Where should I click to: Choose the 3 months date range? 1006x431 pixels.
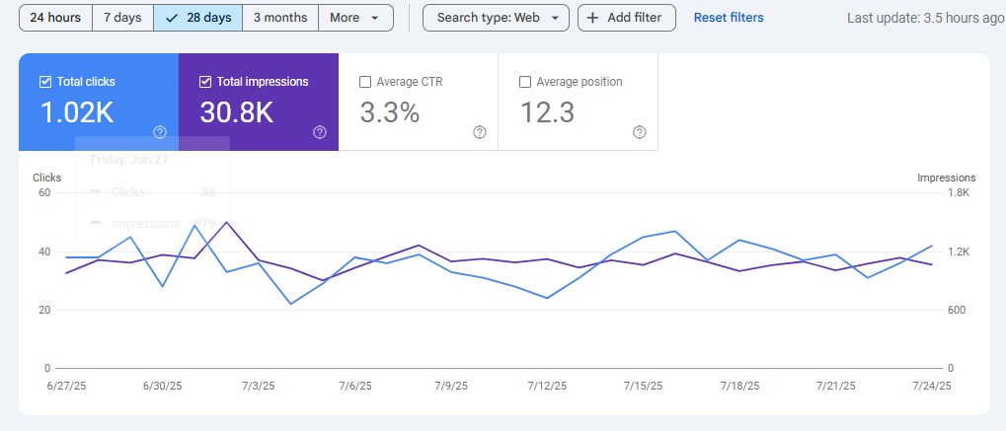coord(280,18)
